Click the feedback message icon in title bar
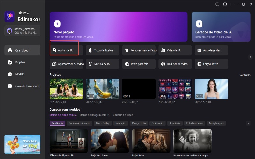255x159 pixels. pos(217,4)
